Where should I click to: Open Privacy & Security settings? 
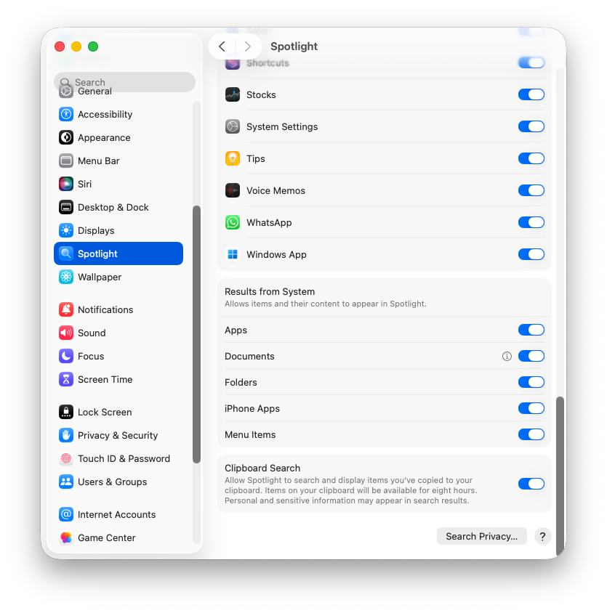pos(118,435)
